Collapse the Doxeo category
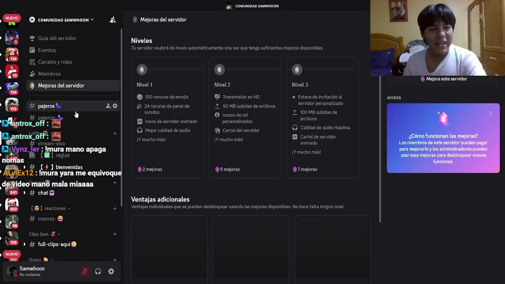The height and width of the screenshot is (284, 505). click(41, 260)
